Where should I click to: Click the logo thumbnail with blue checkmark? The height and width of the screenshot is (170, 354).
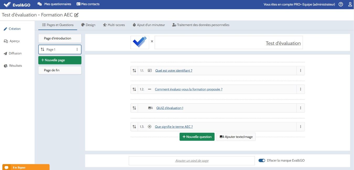140,42
